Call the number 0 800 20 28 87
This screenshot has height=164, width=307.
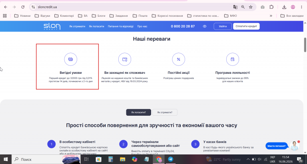pyautogui.click(x=183, y=26)
